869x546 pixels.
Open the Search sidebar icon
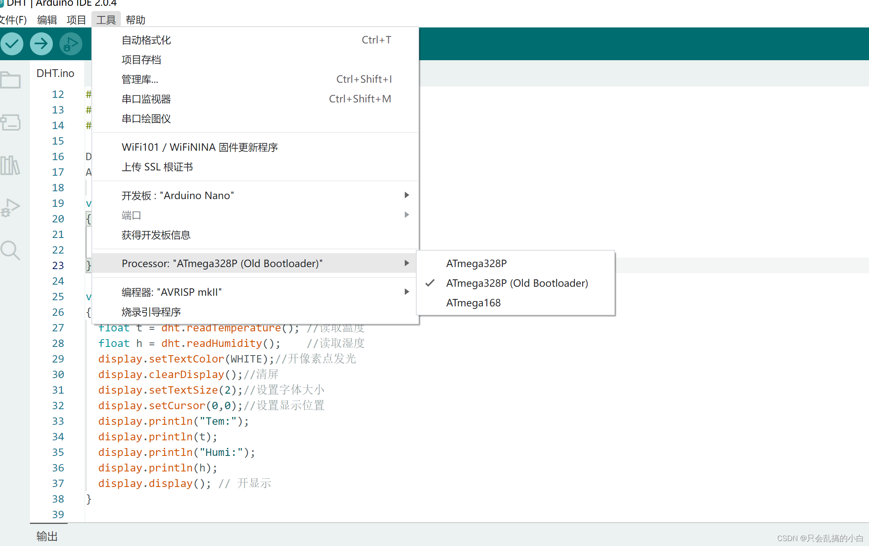point(11,251)
